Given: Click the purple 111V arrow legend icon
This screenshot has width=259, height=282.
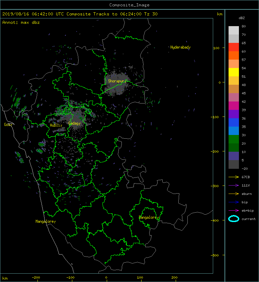Looking at the screenshot, I should [x=234, y=186].
